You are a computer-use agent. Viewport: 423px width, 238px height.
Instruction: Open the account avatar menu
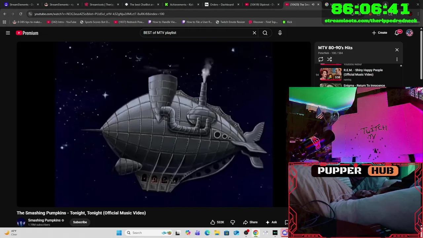409,33
